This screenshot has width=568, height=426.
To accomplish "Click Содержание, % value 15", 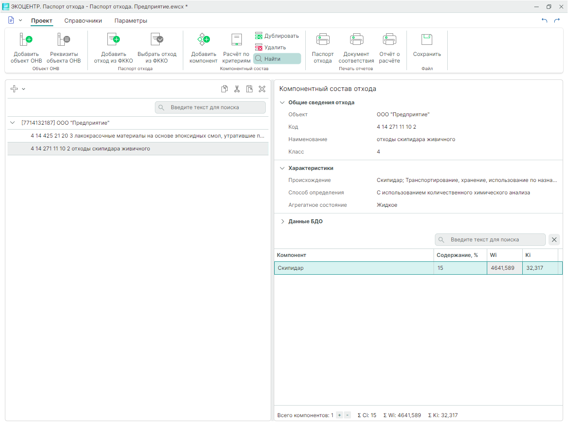I will (460, 268).
